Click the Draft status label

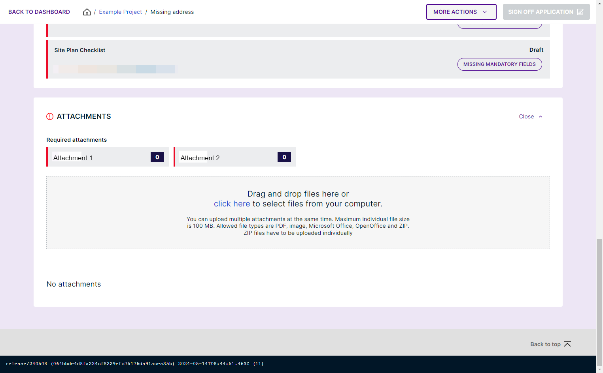point(536,50)
